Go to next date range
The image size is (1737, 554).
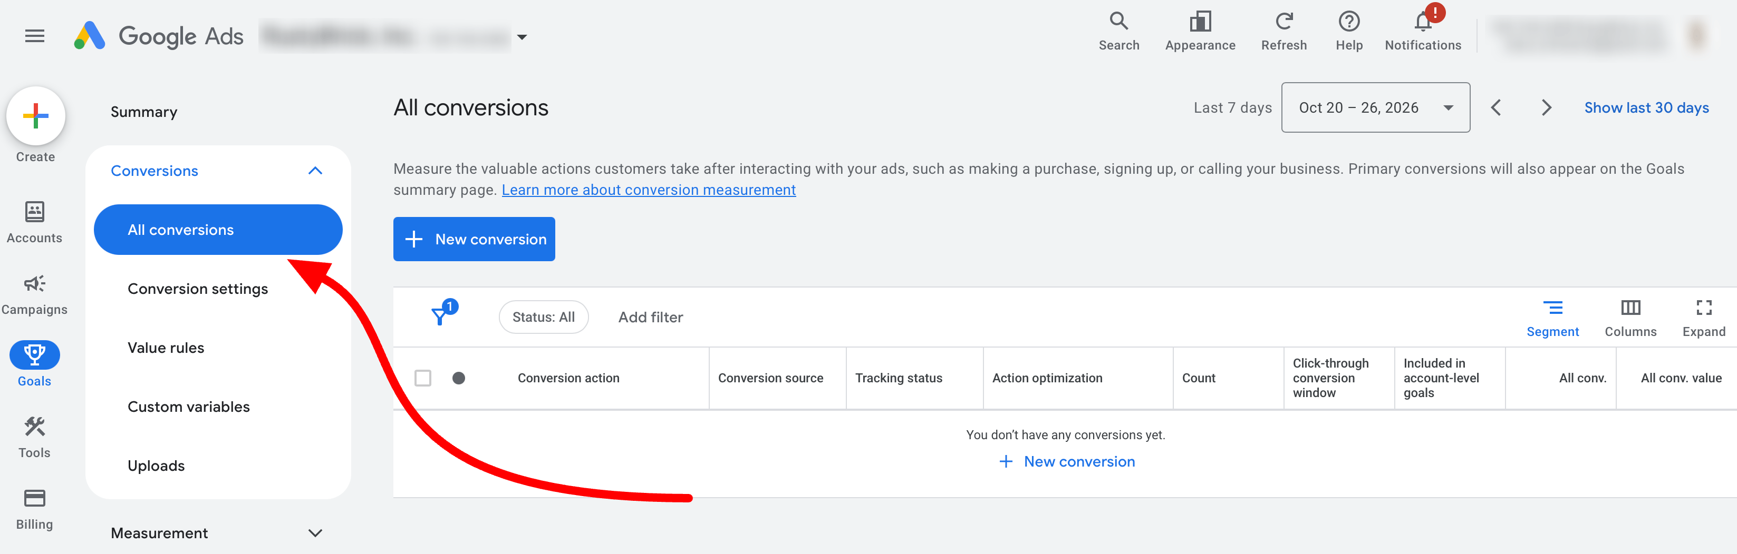coord(1546,108)
